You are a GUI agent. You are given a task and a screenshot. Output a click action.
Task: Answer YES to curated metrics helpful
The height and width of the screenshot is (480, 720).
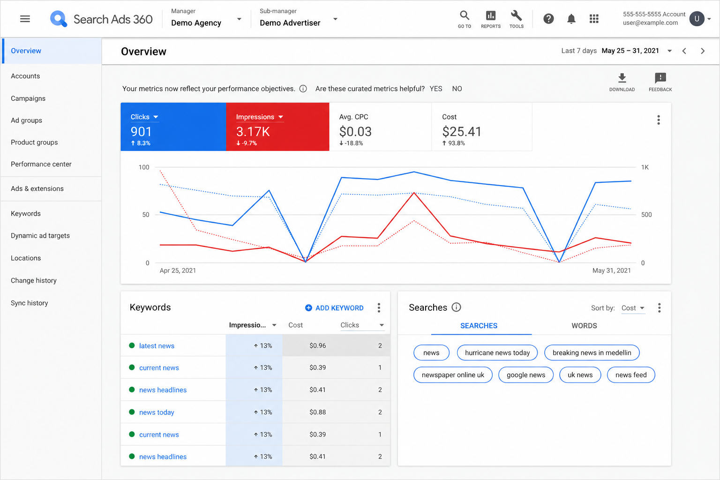point(436,89)
